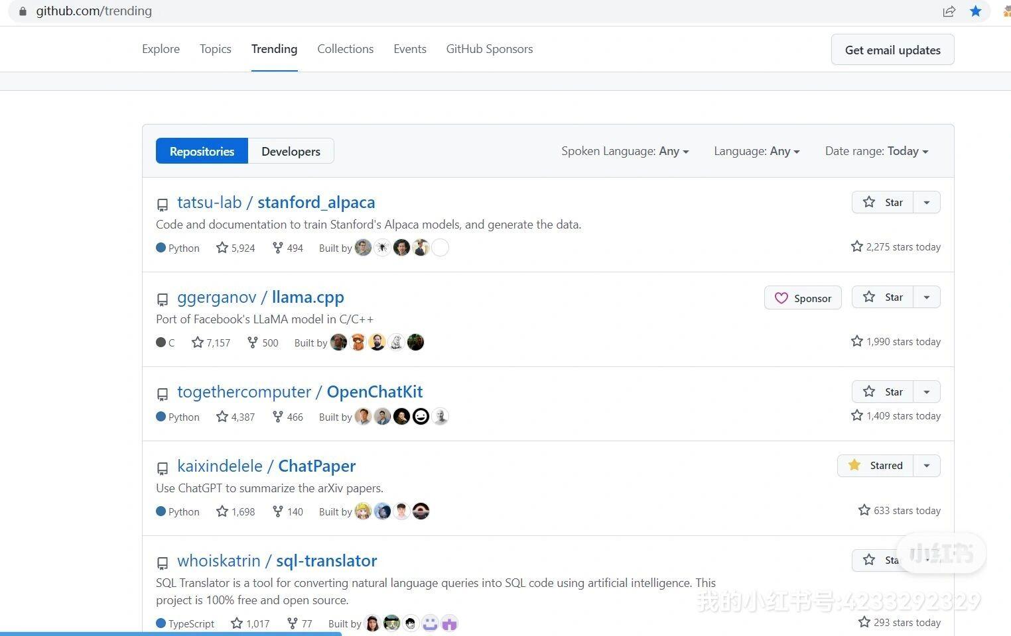The height and width of the screenshot is (636, 1011).
Task: Open the Spoken Language filter dropdown
Action: pos(624,151)
